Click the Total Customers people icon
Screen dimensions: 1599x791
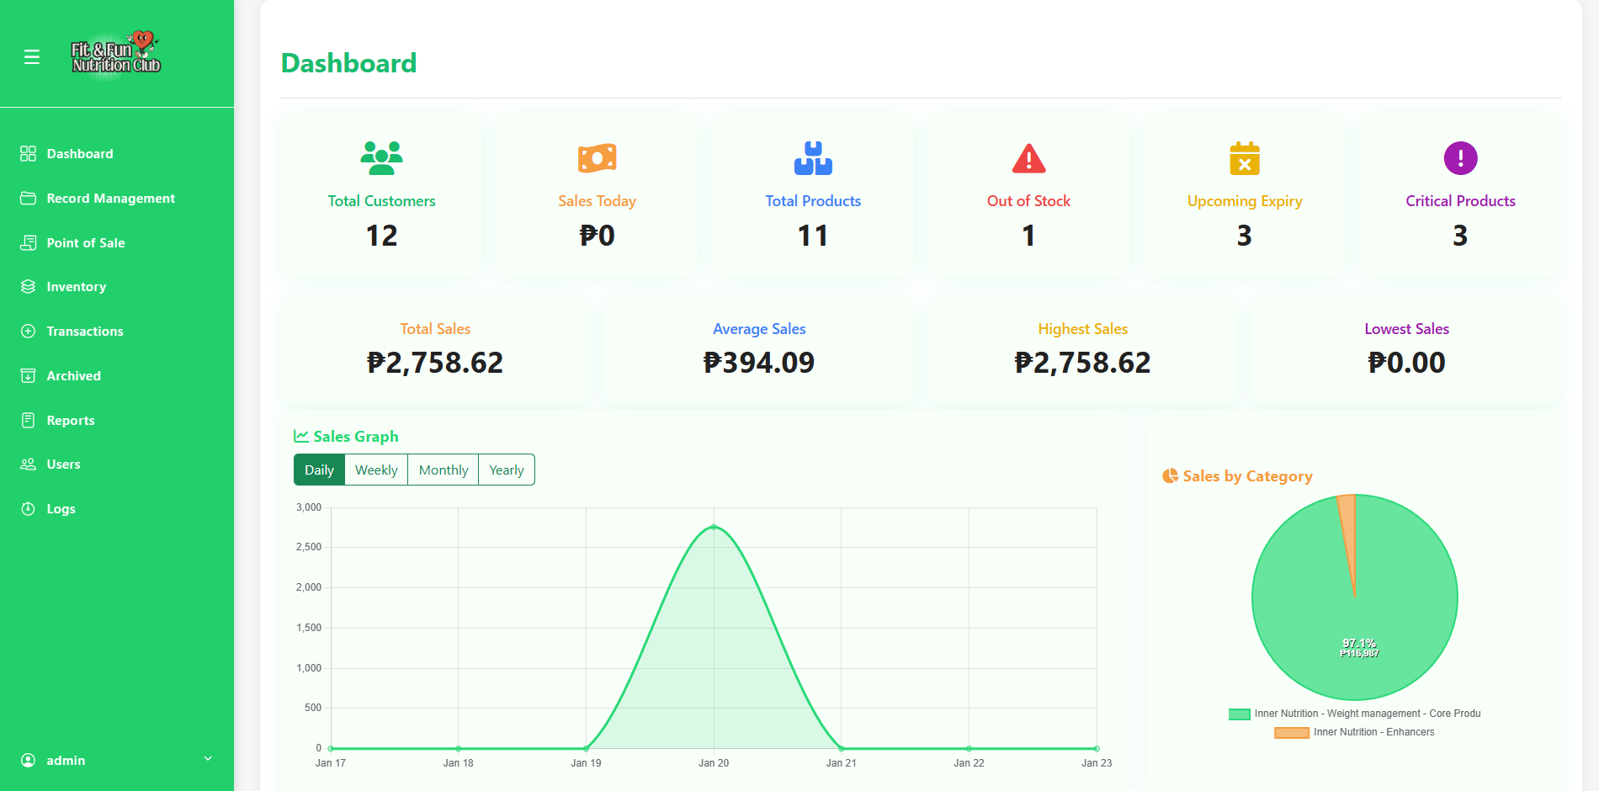pyautogui.click(x=381, y=158)
